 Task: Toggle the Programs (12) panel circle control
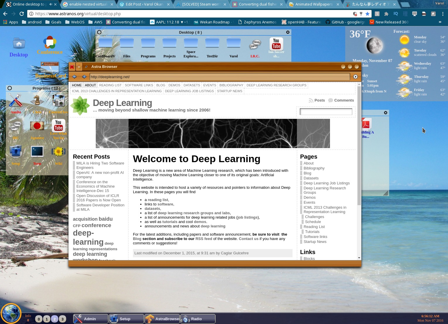tap(10, 88)
